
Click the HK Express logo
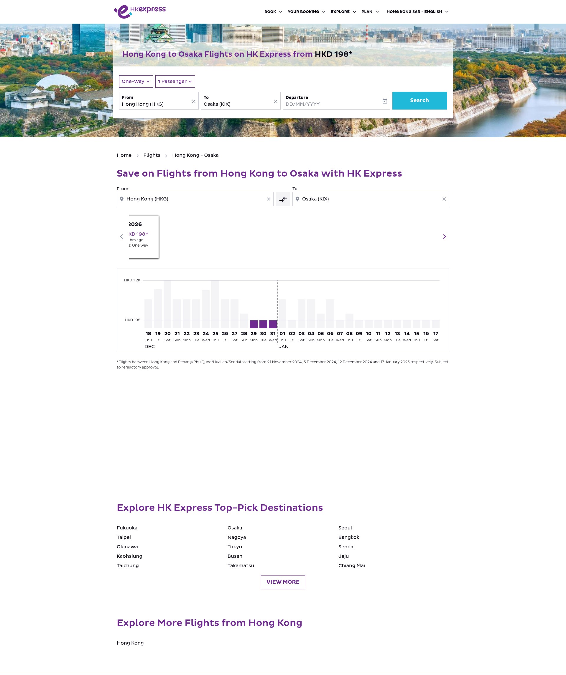pos(139,12)
